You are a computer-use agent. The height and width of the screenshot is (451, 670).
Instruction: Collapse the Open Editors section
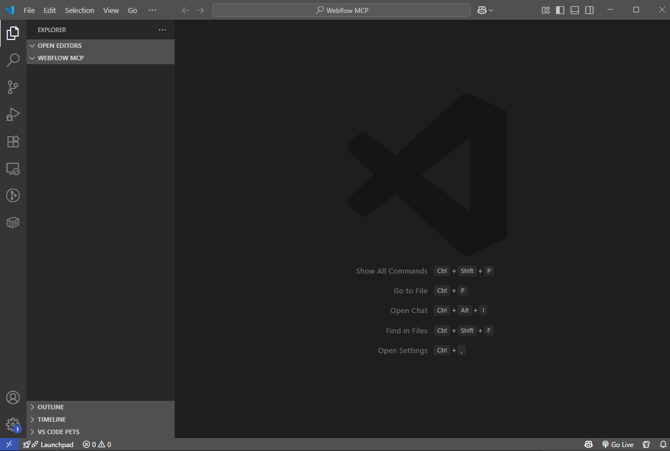point(100,46)
